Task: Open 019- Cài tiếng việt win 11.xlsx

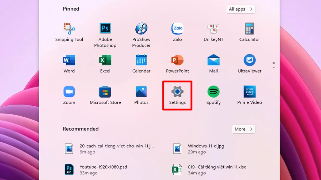Action: (209, 170)
